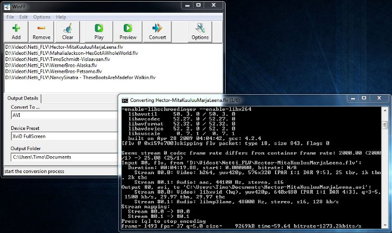Image resolution: width=392 pixels, height=233 pixels.
Task: Select Hector-MitaKuuluuMarjaLeena.flv in the list
Action: (64, 47)
